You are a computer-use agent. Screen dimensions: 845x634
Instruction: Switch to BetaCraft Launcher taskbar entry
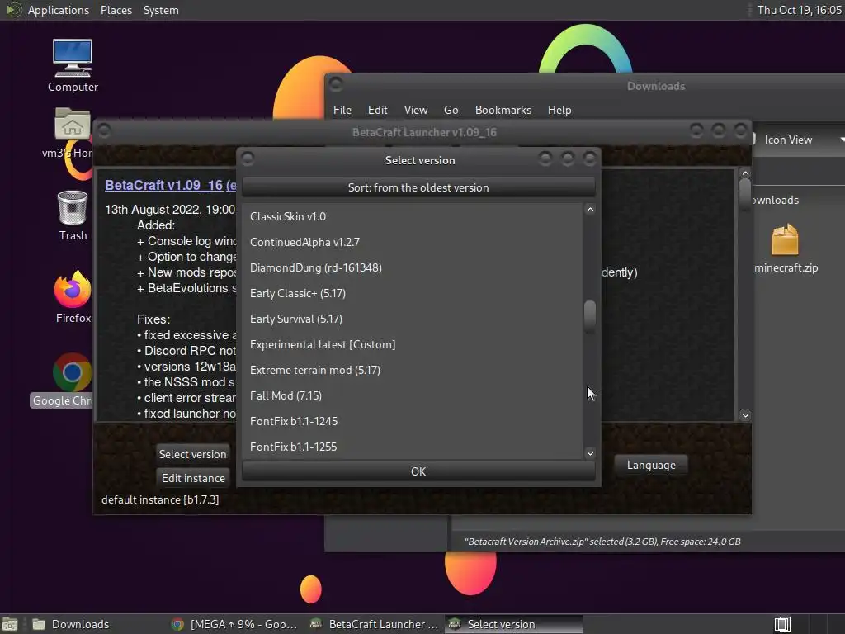(375, 624)
